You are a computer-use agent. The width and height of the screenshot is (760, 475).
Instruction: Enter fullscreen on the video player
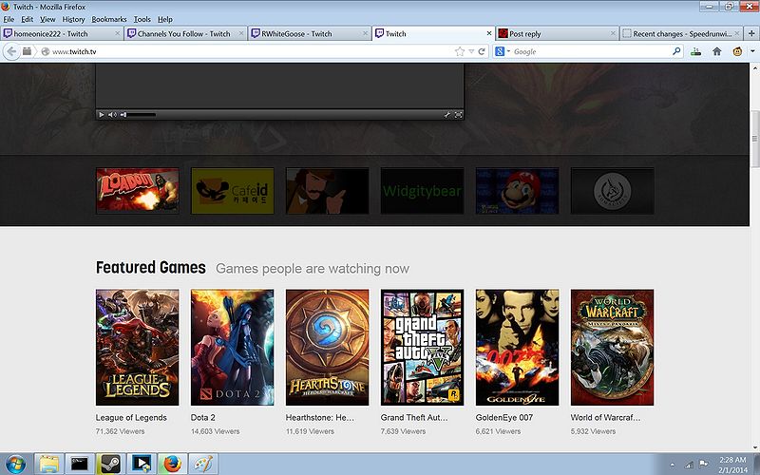click(458, 115)
